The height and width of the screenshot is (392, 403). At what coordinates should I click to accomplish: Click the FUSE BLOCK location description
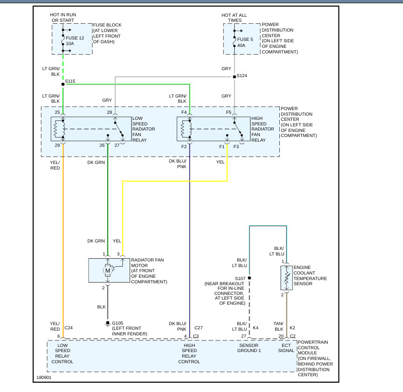(x=107, y=33)
